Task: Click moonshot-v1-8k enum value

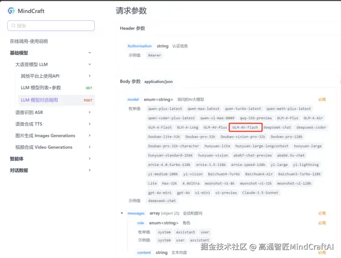Action: click(x=220, y=183)
